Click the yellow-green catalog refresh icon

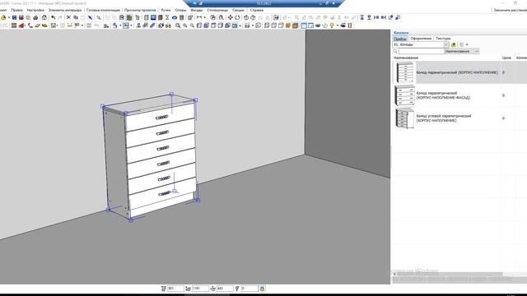pyautogui.click(x=454, y=44)
